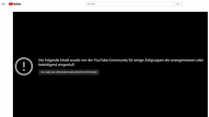Click the magnifying glass search icon
Image resolution: width=209 pixels, height=117 pixels.
coord(178,4)
